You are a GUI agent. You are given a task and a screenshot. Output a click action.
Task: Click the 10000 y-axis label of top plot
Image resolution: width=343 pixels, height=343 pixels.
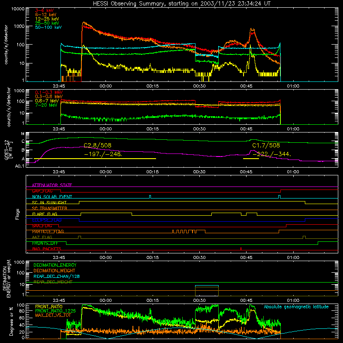[x=18, y=9]
